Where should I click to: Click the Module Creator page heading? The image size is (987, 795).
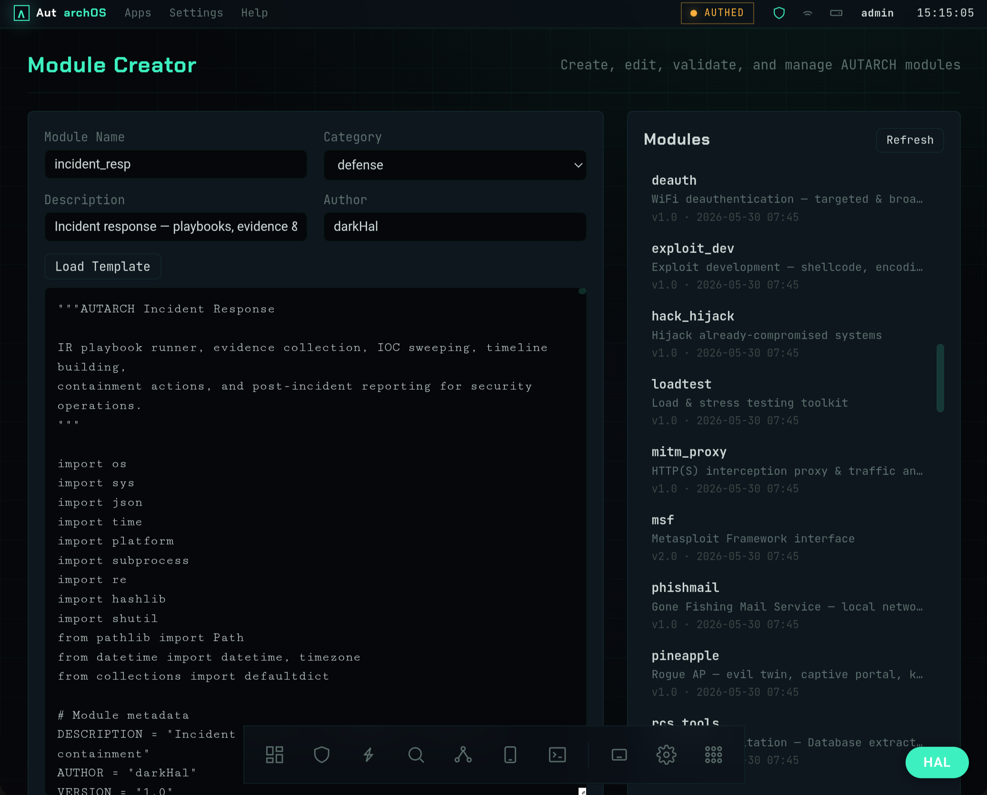(x=112, y=65)
